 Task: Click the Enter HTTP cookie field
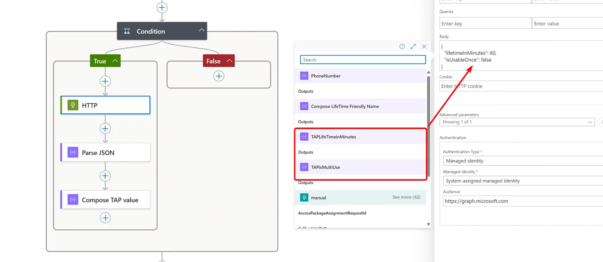(x=521, y=86)
